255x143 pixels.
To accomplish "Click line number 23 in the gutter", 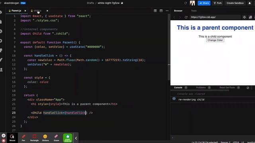I will 14,113.
